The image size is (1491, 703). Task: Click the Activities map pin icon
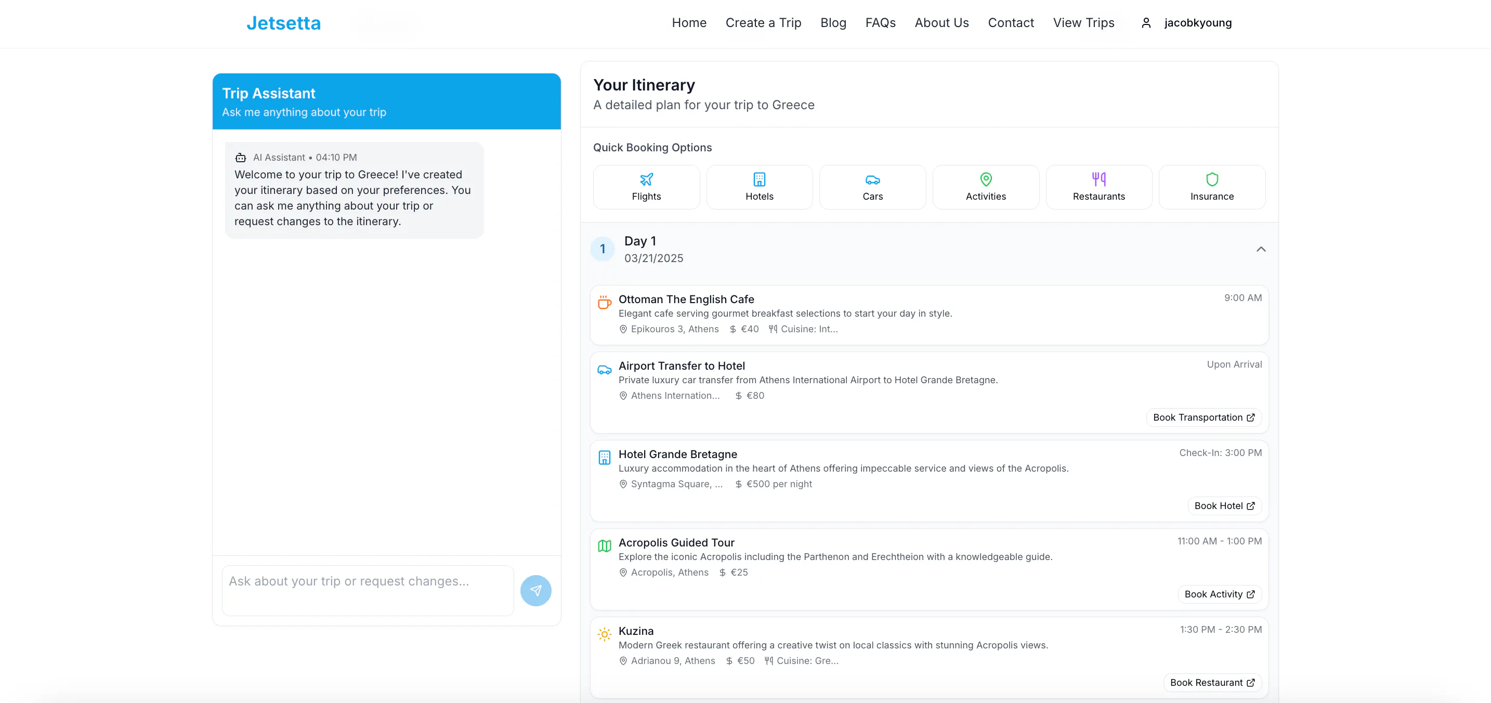985,179
